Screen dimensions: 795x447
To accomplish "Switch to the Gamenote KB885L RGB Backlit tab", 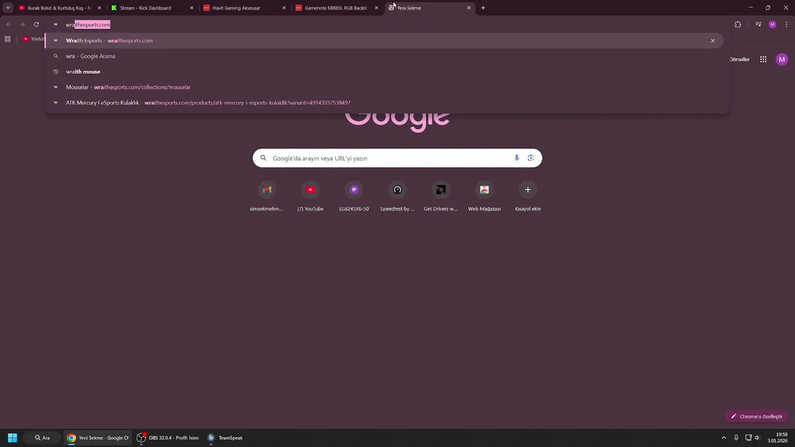I will (x=336, y=8).
